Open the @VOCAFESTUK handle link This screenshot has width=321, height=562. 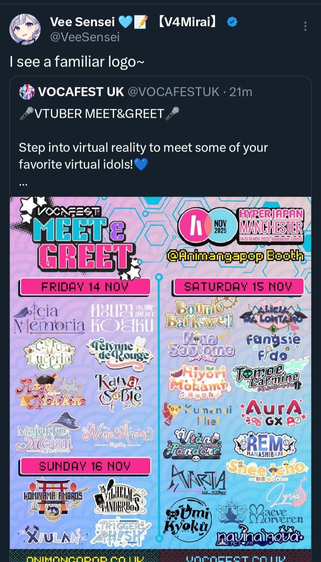point(174,92)
